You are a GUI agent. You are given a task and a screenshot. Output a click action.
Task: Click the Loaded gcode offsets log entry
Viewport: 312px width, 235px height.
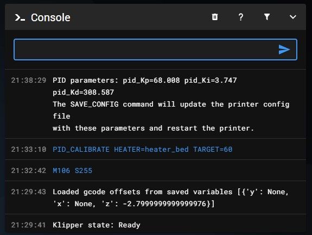[x=170, y=197]
